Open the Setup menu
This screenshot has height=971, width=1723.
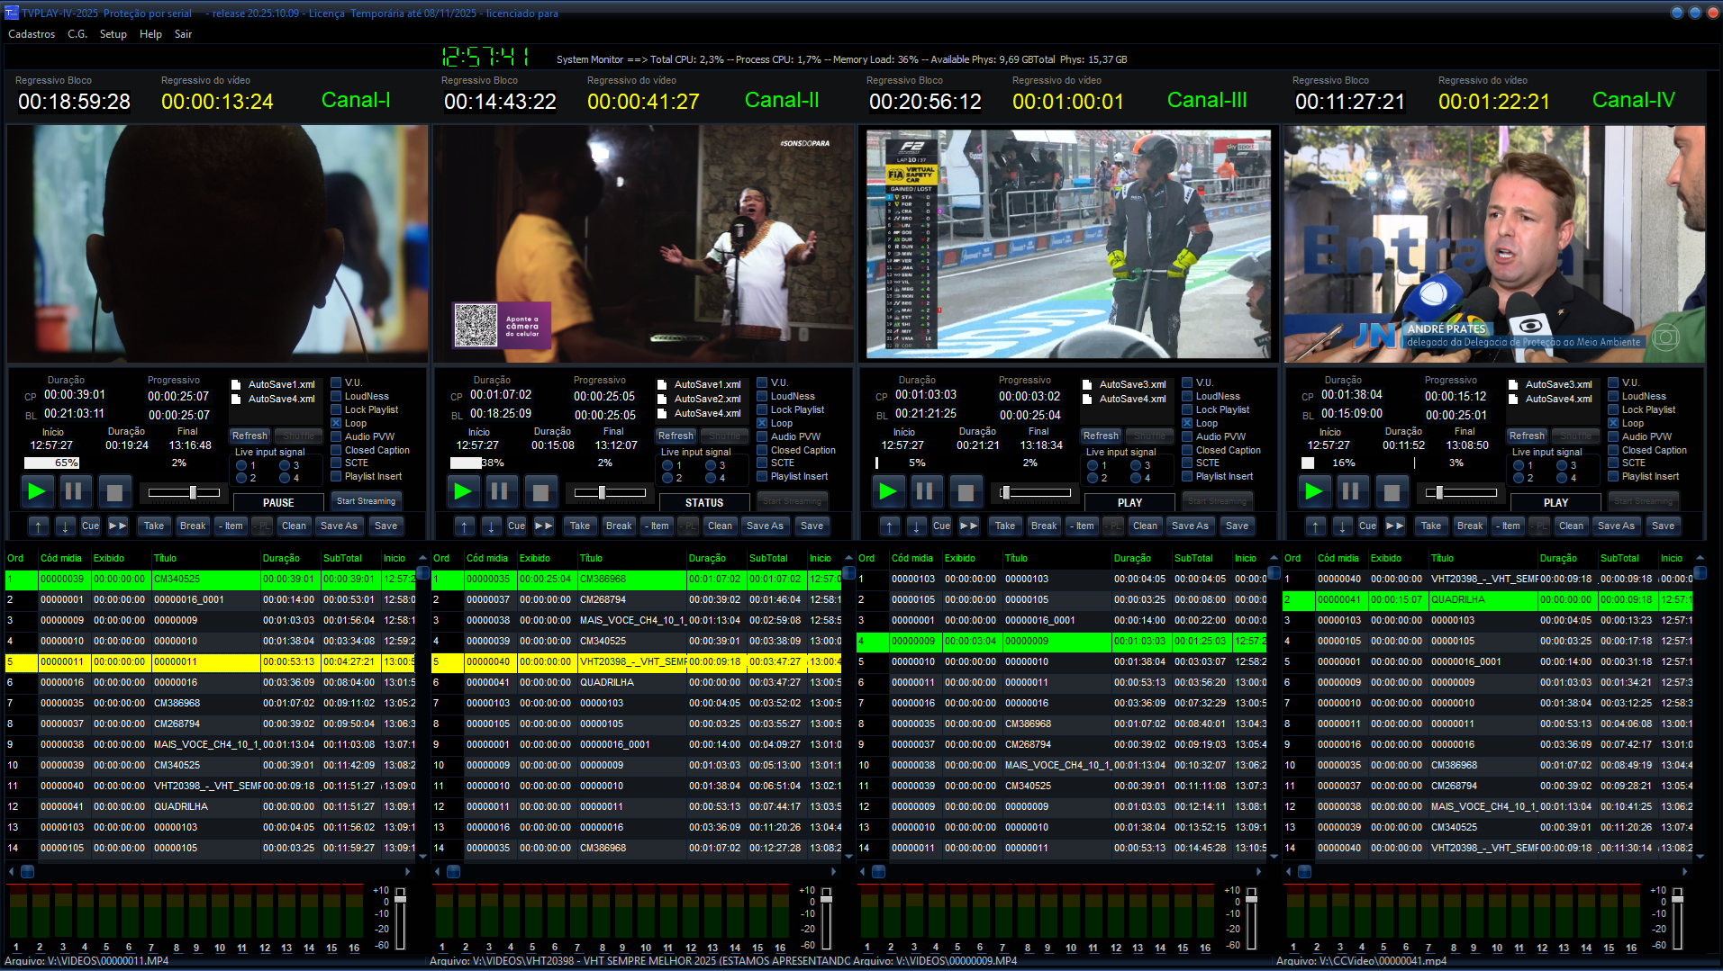coord(113,34)
